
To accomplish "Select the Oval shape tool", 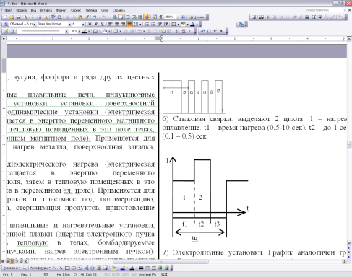I will click(74, 268).
